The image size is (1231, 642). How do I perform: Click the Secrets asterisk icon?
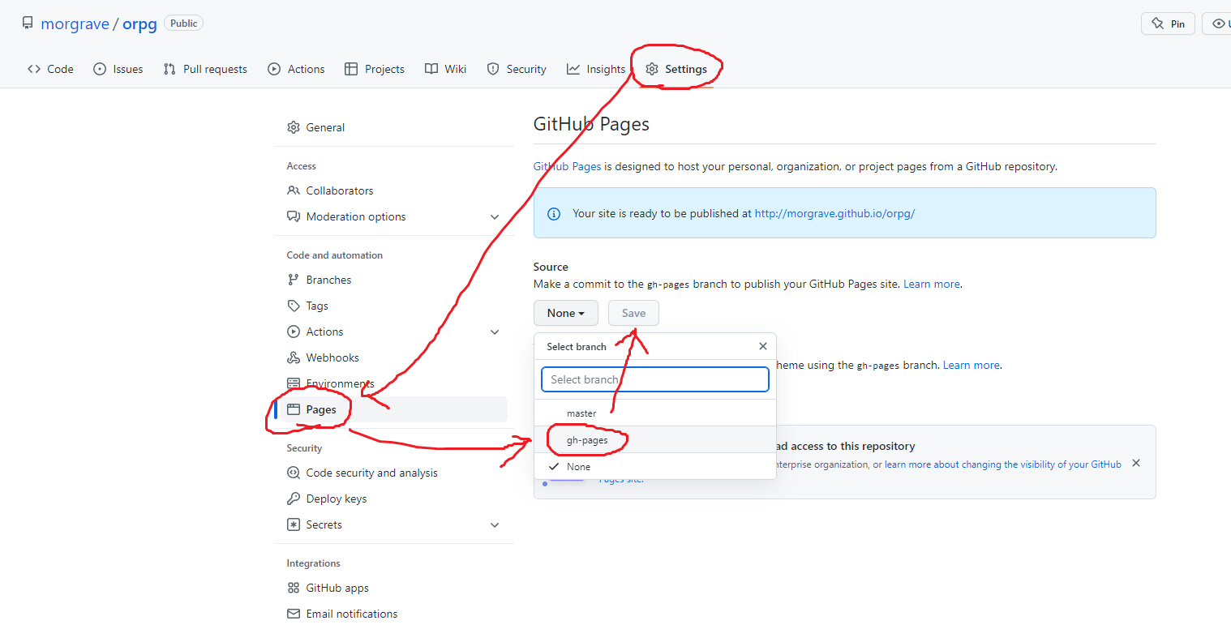click(294, 524)
